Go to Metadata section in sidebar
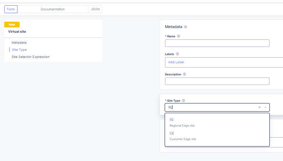The width and height of the screenshot is (283, 161). click(19, 43)
